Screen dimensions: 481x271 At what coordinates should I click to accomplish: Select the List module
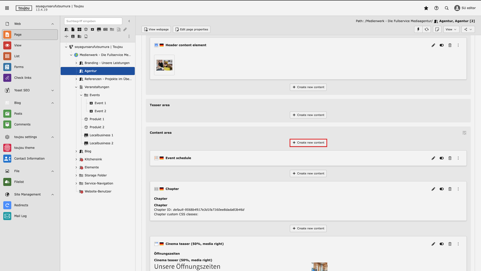[x=17, y=56]
